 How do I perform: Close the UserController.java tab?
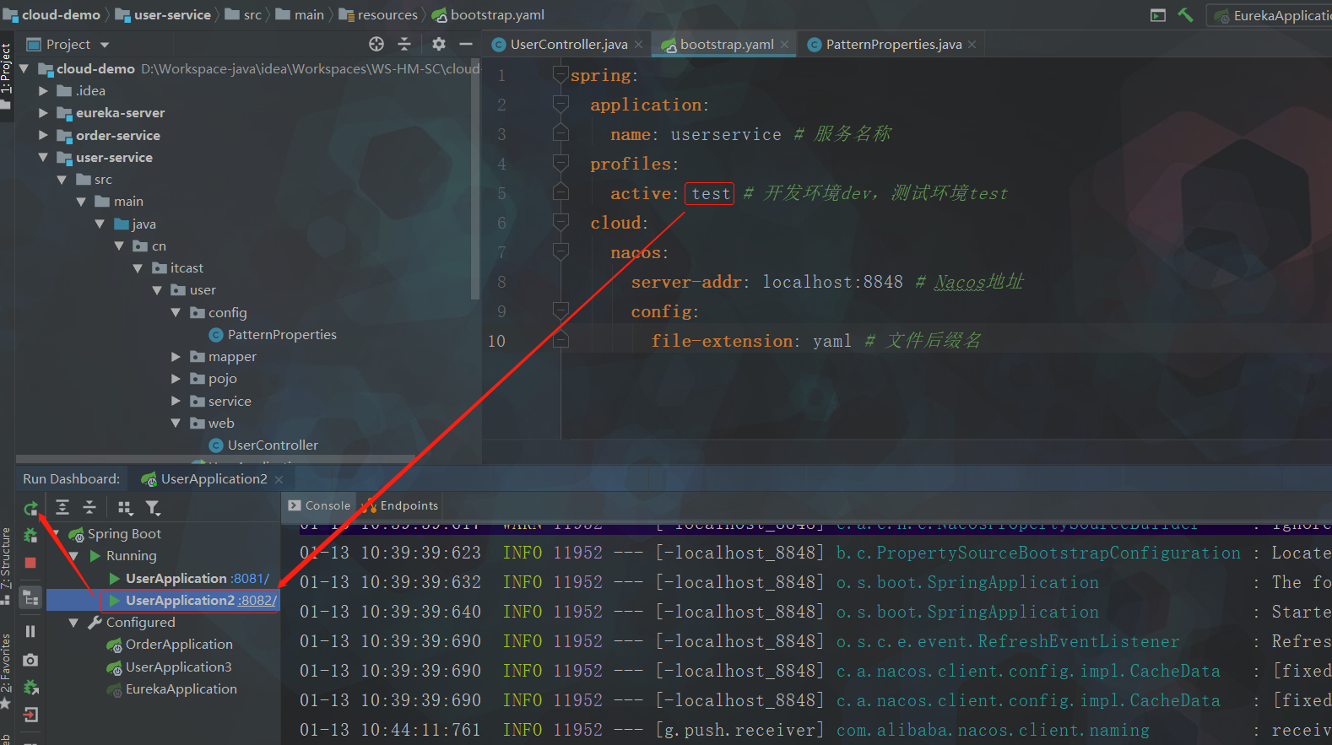click(x=638, y=45)
